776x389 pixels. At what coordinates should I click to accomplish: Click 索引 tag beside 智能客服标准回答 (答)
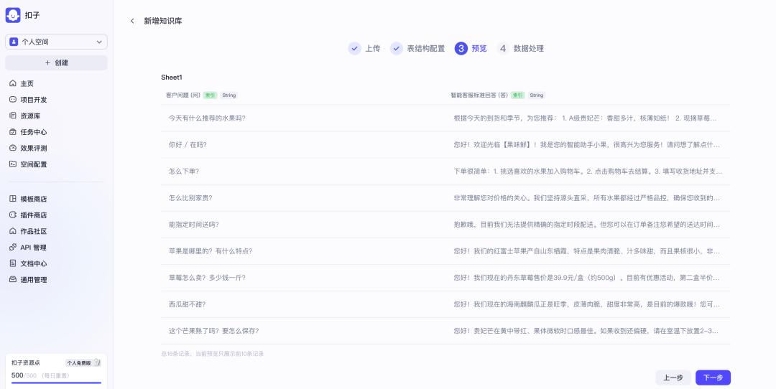(x=517, y=95)
